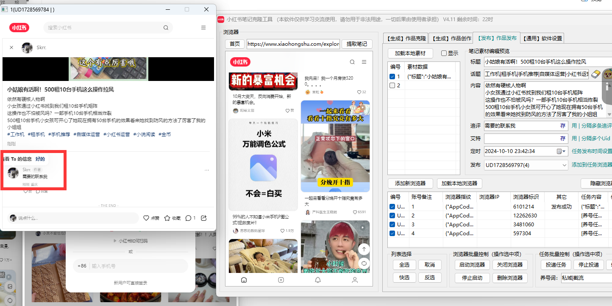
Task: Open 任务发布时间设置 link
Action: (592, 151)
